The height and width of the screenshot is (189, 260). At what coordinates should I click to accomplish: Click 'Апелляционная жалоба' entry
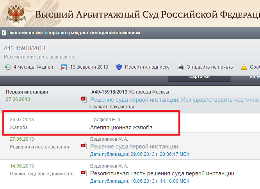click(x=121, y=127)
